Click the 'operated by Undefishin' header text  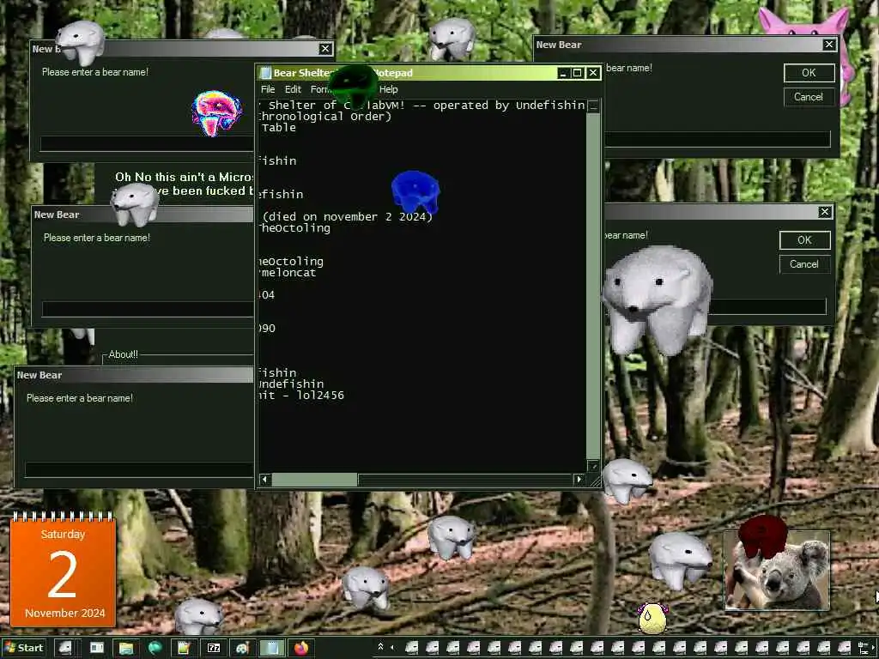pos(509,106)
